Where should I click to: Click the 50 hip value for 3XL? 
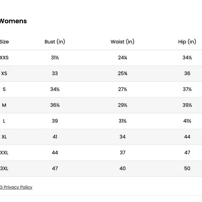(x=187, y=169)
